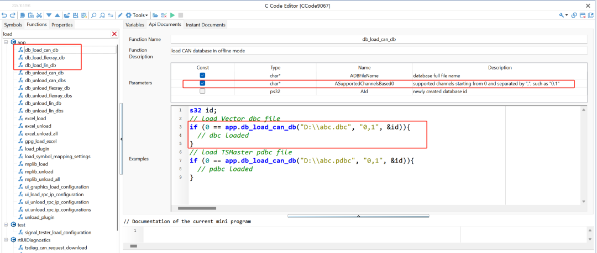Click the pencil edit icon
The image size is (597, 253).
[120, 15]
